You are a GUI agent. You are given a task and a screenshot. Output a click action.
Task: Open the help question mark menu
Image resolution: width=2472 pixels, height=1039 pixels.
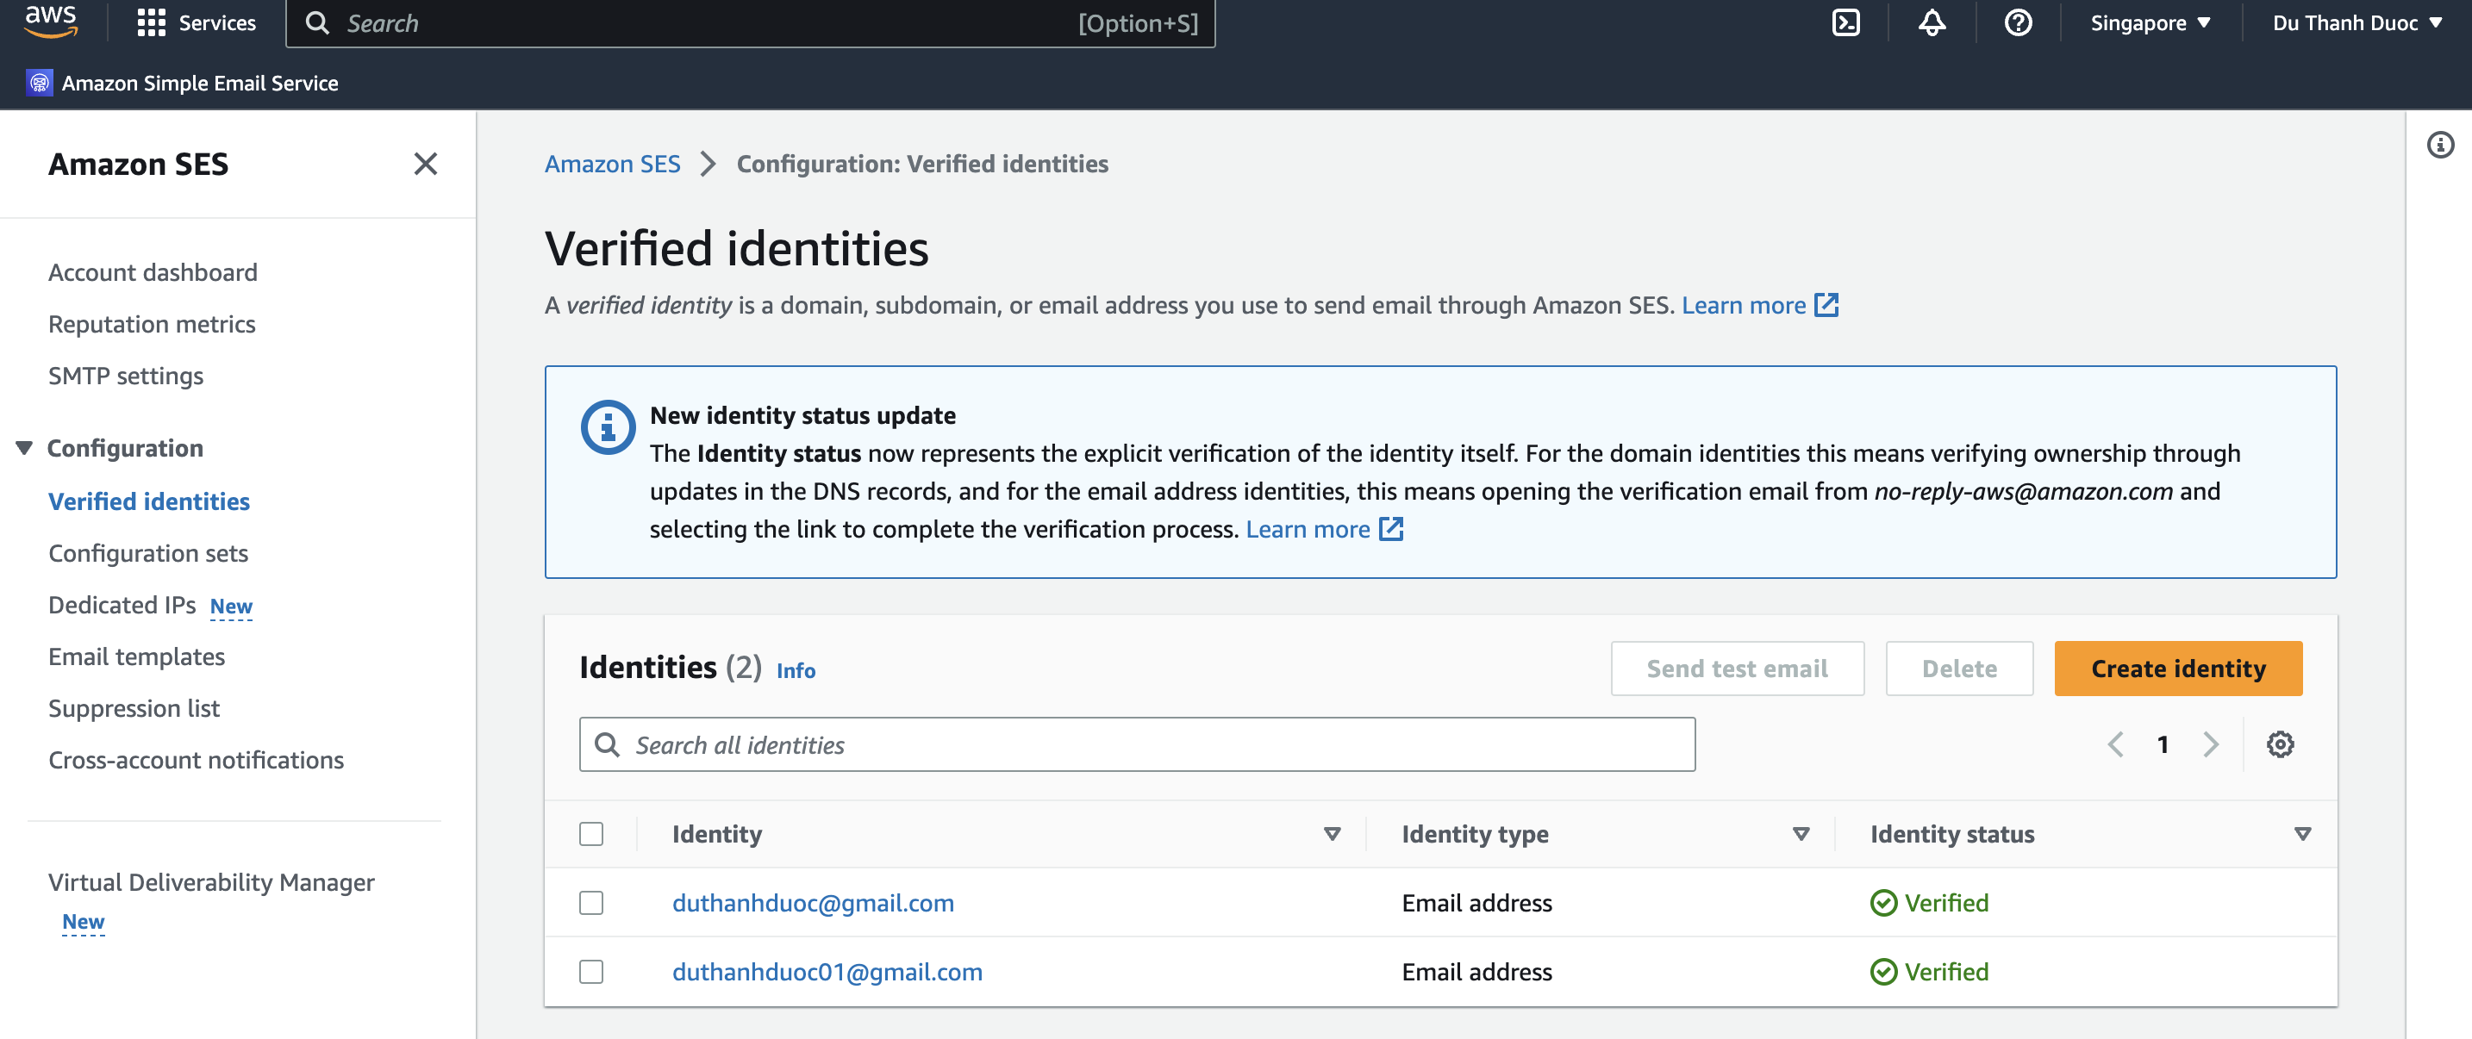tap(2018, 23)
